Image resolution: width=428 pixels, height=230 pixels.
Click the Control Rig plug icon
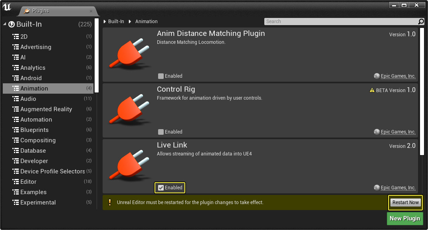tap(129, 110)
